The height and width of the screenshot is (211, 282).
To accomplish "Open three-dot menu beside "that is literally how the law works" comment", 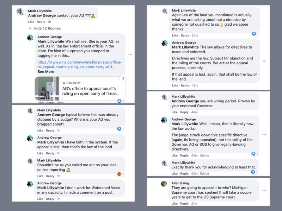I will point(264,135).
